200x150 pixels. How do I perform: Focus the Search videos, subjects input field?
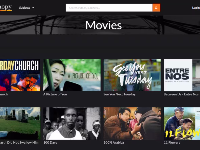pos(109,8)
